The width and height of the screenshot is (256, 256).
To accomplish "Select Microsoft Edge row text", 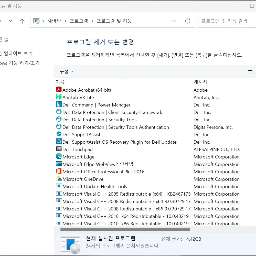I will 79,157.
